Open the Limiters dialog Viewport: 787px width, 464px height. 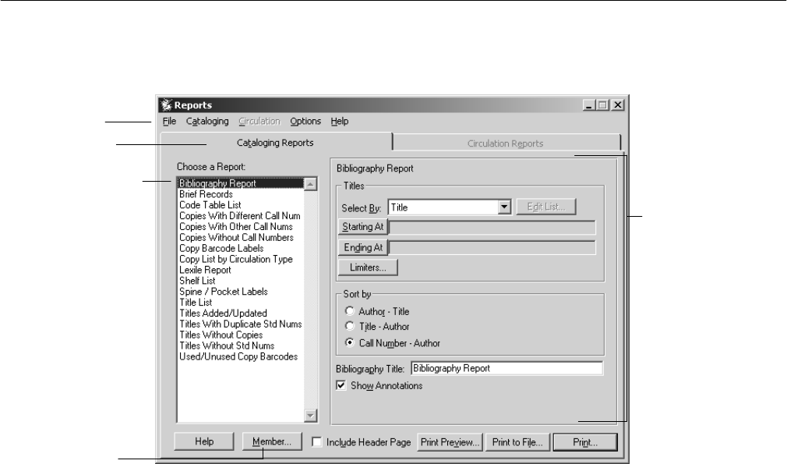click(x=368, y=267)
